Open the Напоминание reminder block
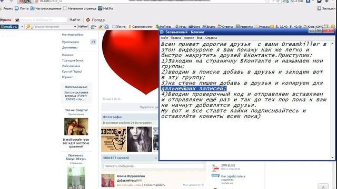 [76, 93]
